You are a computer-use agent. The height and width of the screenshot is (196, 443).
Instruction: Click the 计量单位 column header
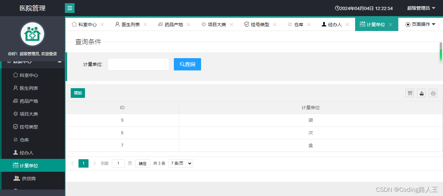[x=311, y=108]
